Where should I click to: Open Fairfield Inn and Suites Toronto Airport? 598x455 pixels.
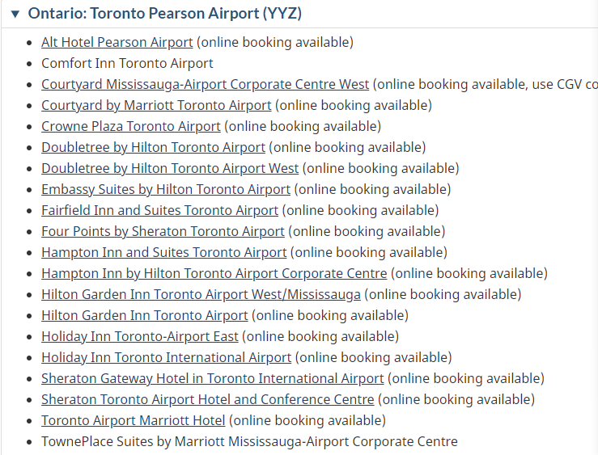tap(159, 210)
